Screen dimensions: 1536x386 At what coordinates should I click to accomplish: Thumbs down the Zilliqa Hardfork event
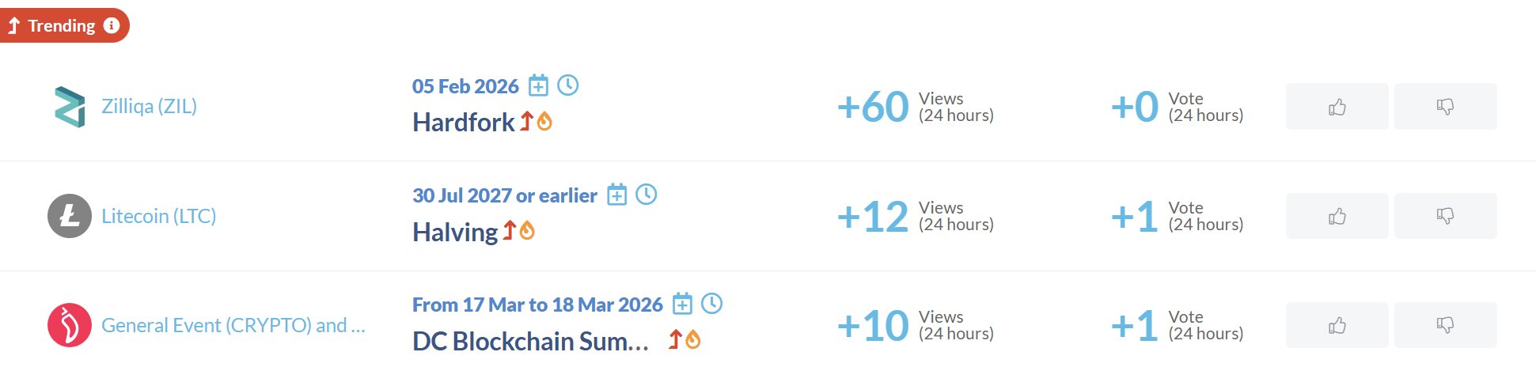tap(1445, 107)
